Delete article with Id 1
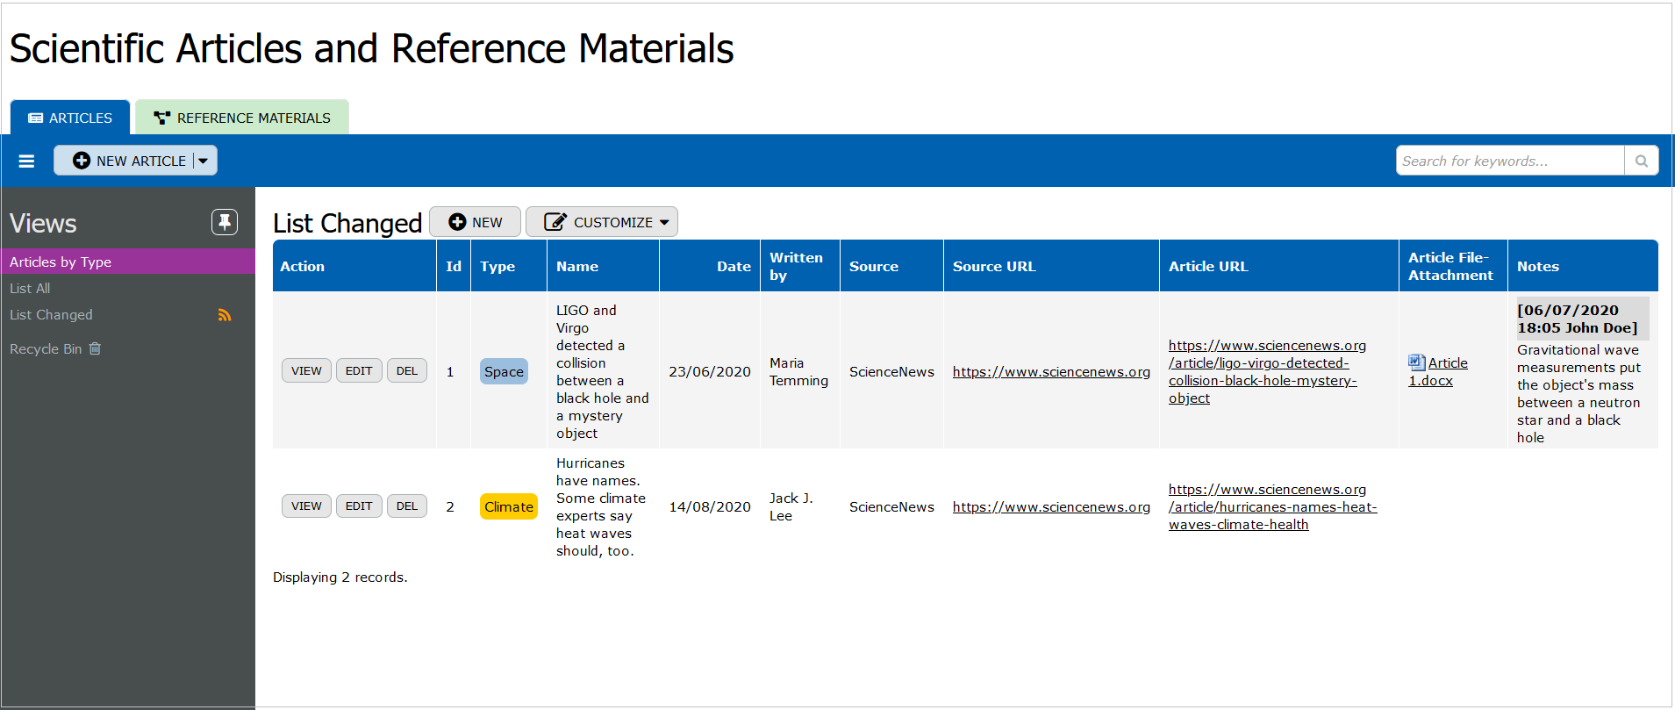1675x710 pixels. (x=406, y=371)
